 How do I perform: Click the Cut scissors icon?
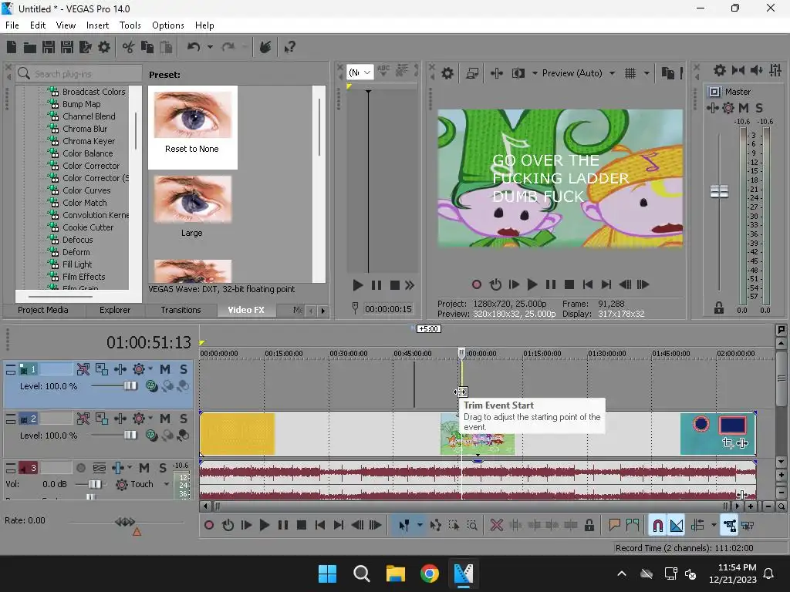[x=129, y=47]
